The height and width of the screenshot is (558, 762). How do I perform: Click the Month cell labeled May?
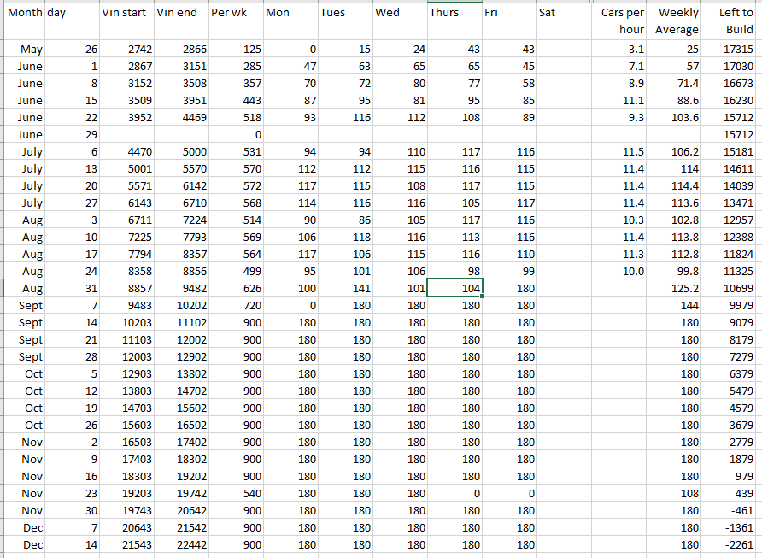pyautogui.click(x=22, y=50)
